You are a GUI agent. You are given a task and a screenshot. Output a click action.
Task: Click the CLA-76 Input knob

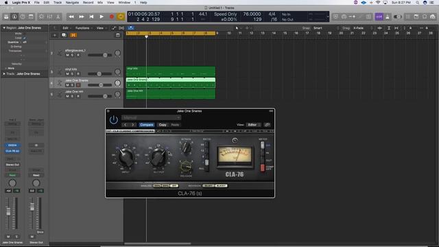[x=126, y=157]
